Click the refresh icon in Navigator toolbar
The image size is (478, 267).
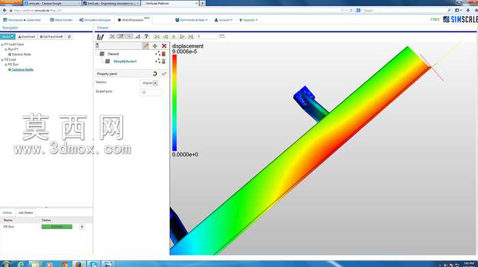(x=70, y=37)
